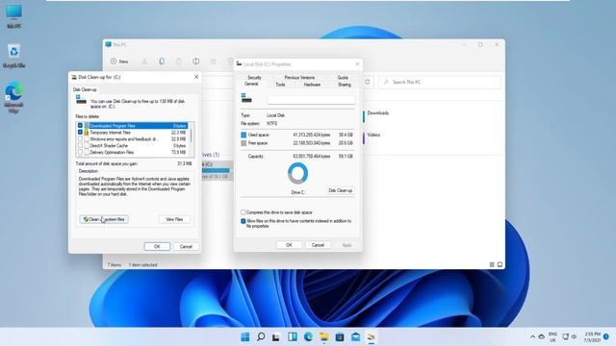The width and height of the screenshot is (616, 346).
Task: Open the network icon in system tray
Action: click(565, 336)
